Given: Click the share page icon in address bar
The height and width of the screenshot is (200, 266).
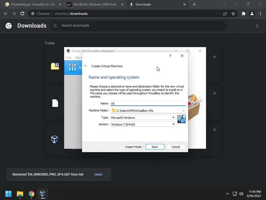Looking at the screenshot, I should 225,14.
